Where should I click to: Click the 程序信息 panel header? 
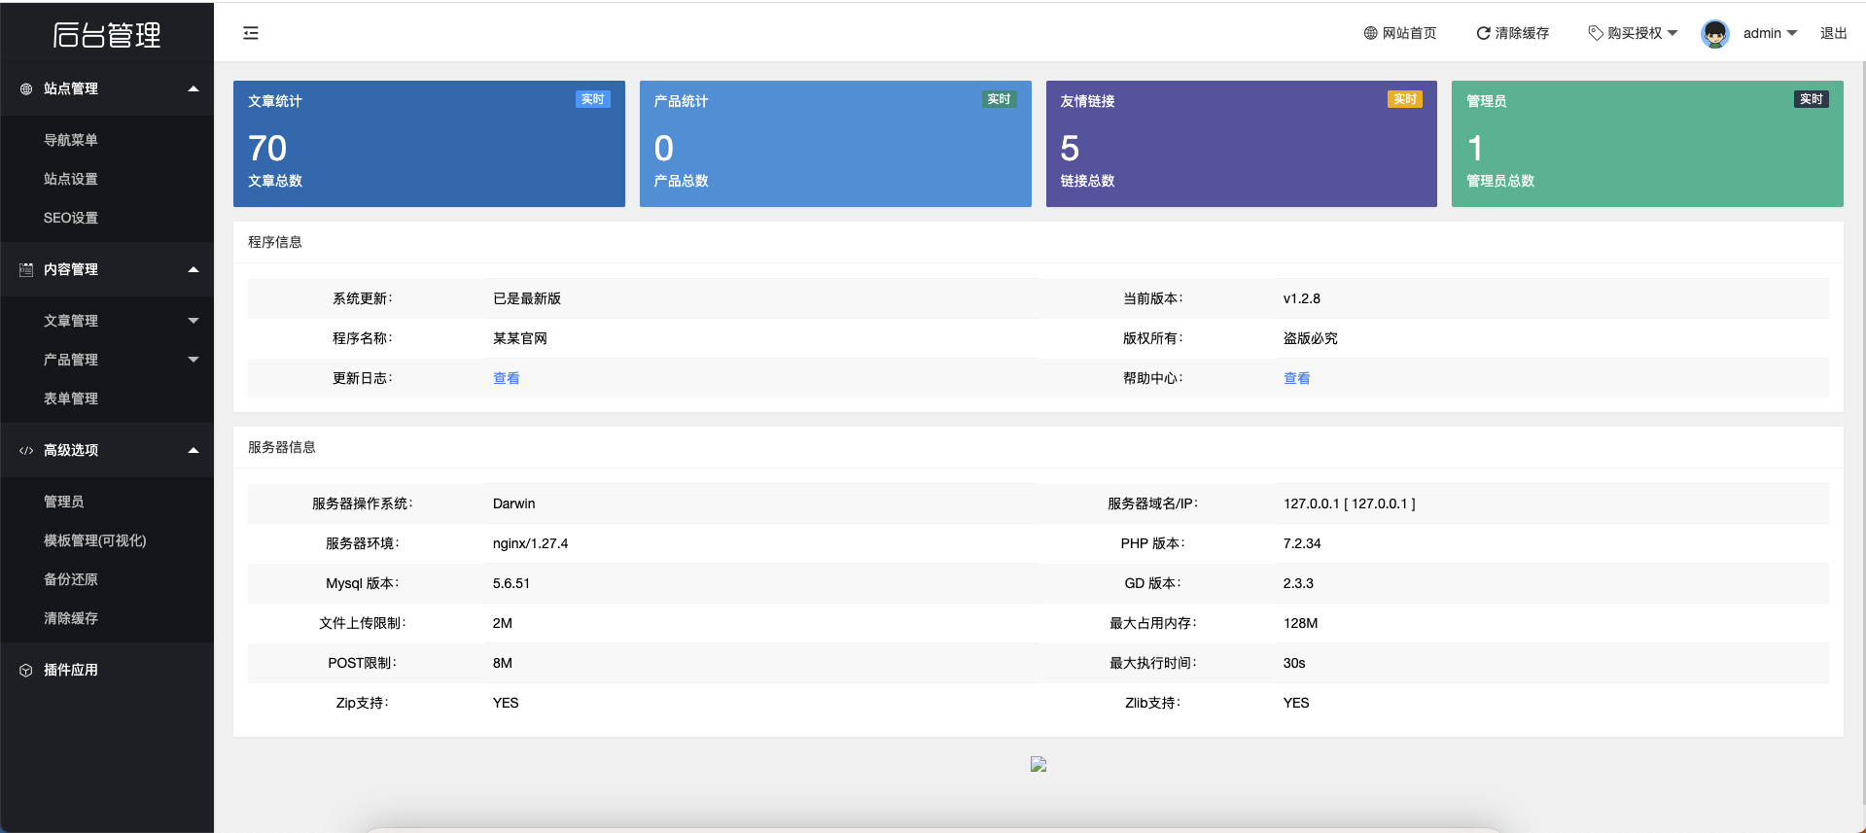pos(1039,242)
